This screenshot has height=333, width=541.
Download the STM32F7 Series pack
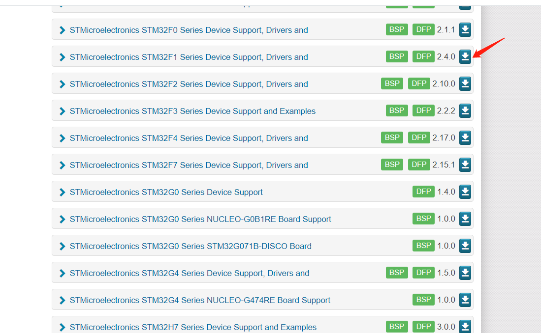pyautogui.click(x=465, y=165)
